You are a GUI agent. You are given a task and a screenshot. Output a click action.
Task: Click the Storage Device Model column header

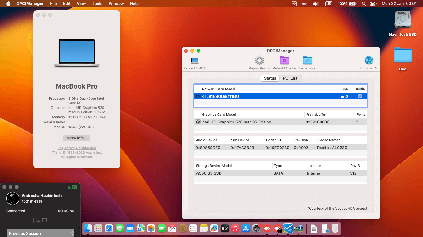coord(214,166)
